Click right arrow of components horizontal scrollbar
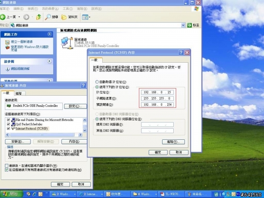264x198 pixels. click(80, 135)
